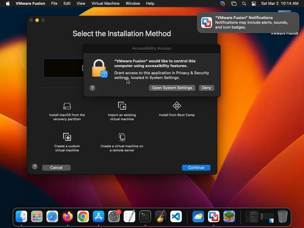The width and height of the screenshot is (304, 228).
Task: Deny accessibility access for VMware Fusion
Action: pyautogui.click(x=207, y=88)
